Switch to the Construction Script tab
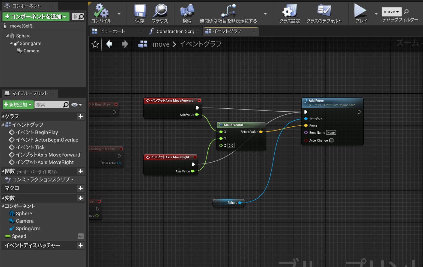Viewport: 423px width, 267px height. point(175,31)
